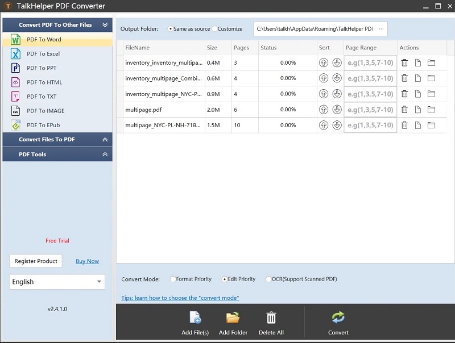Delete inventory_inventory_multipa row with trash icon
The width and height of the screenshot is (455, 343).
pos(404,62)
